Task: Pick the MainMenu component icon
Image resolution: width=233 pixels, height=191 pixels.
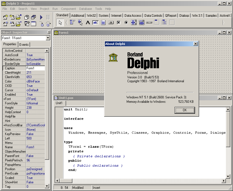Action: [72, 22]
